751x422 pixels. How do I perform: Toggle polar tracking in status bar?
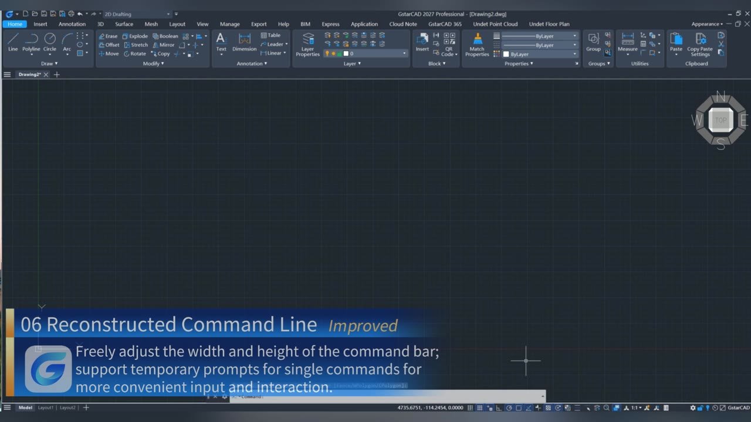[509, 408]
